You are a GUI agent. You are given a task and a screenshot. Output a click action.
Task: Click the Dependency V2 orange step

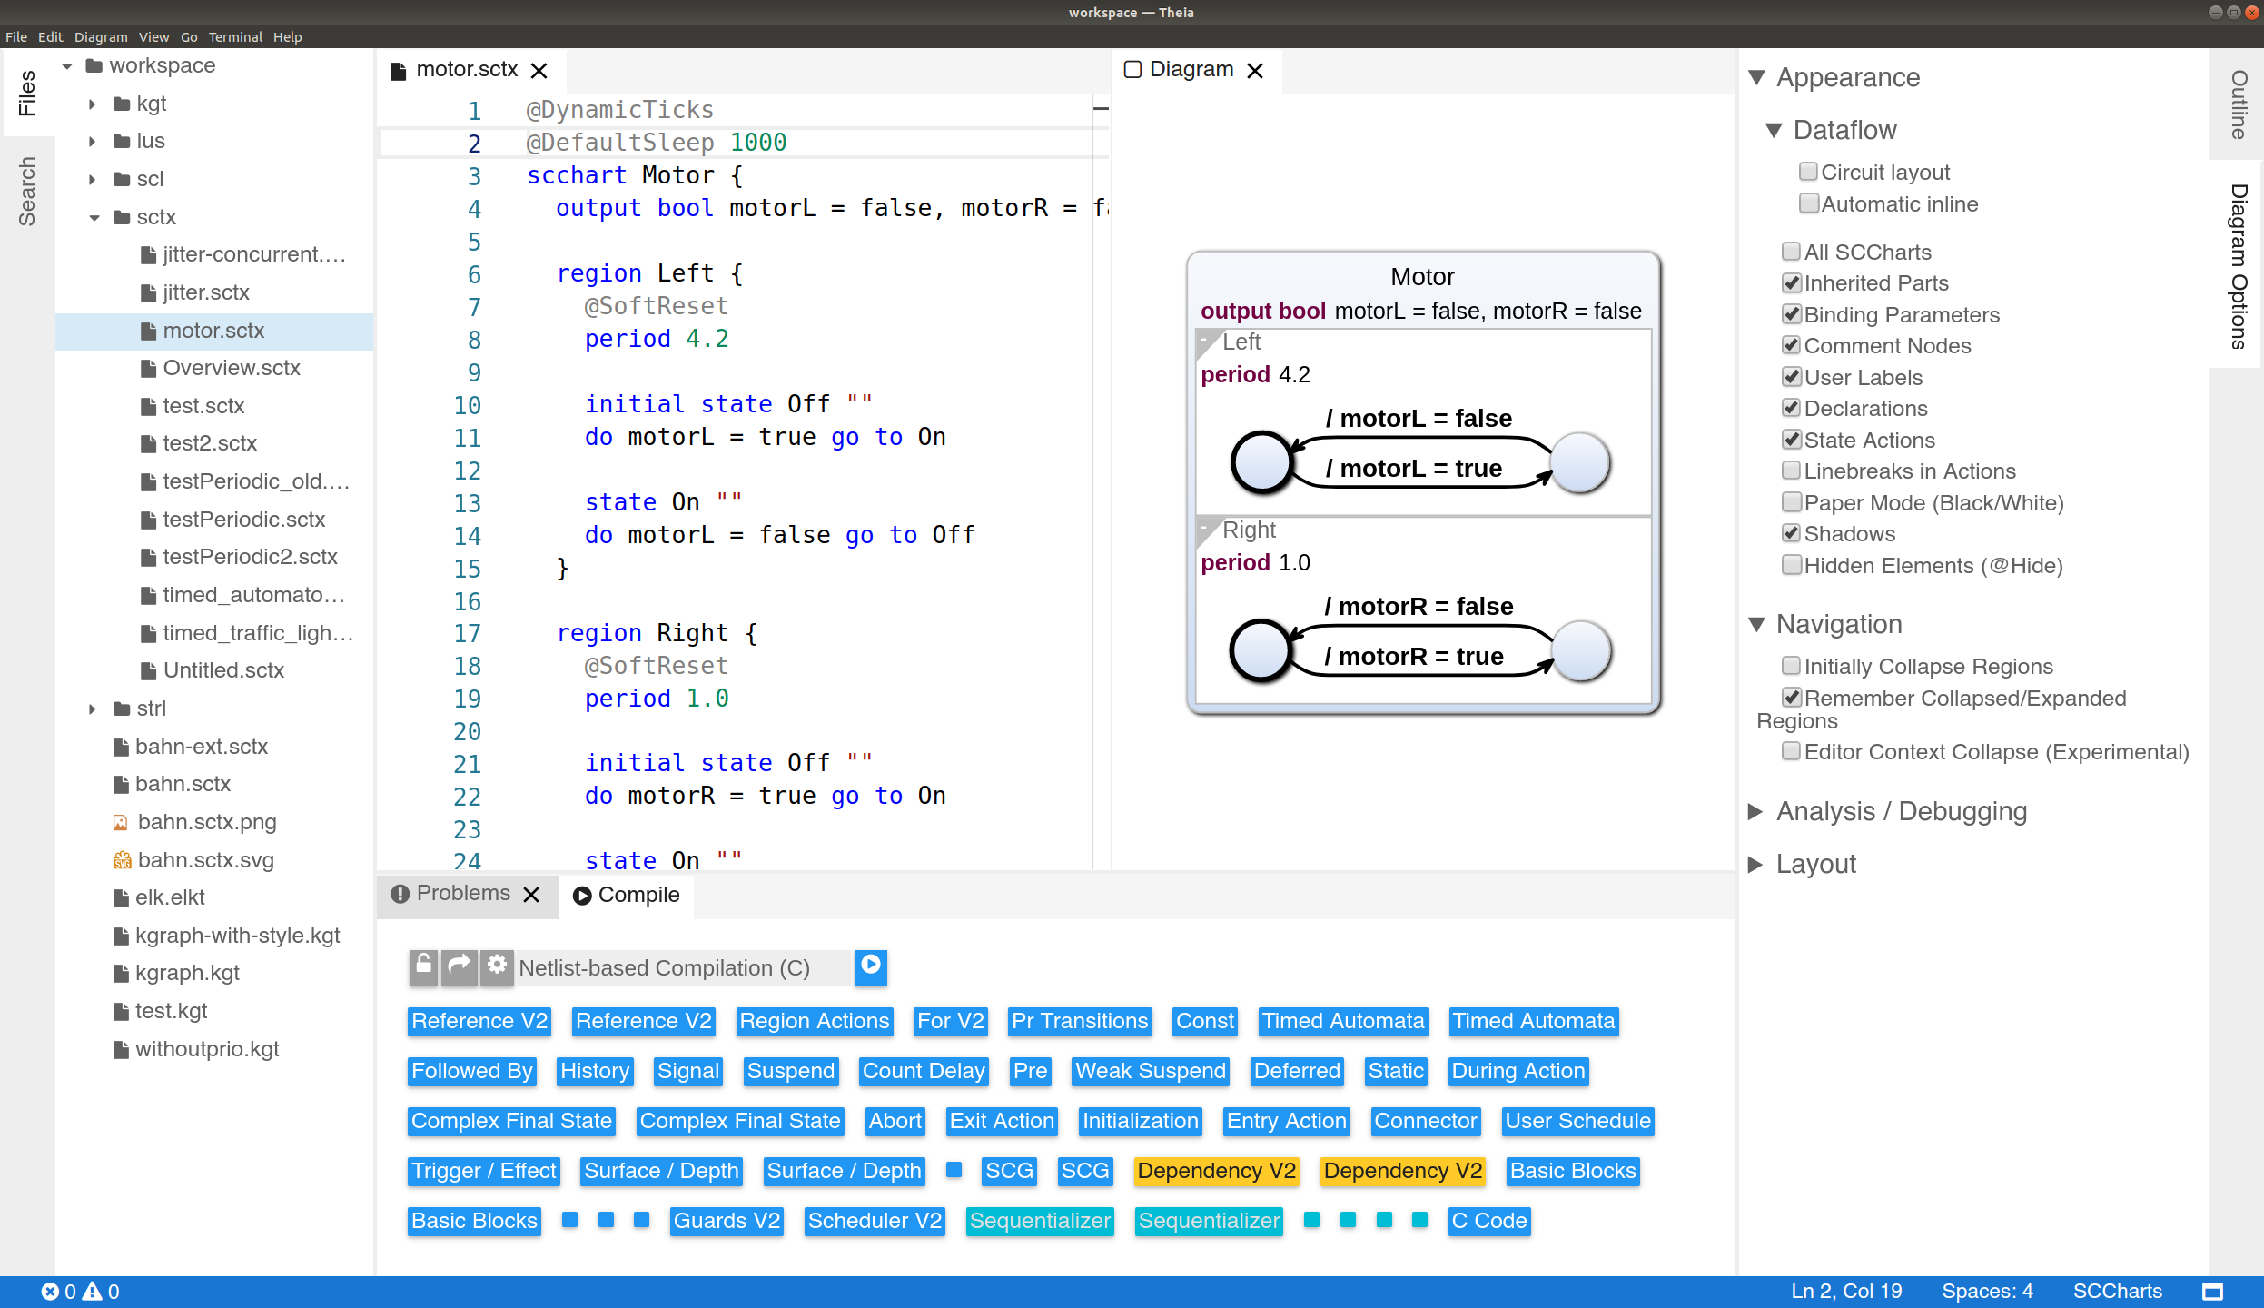pyautogui.click(x=1216, y=1171)
